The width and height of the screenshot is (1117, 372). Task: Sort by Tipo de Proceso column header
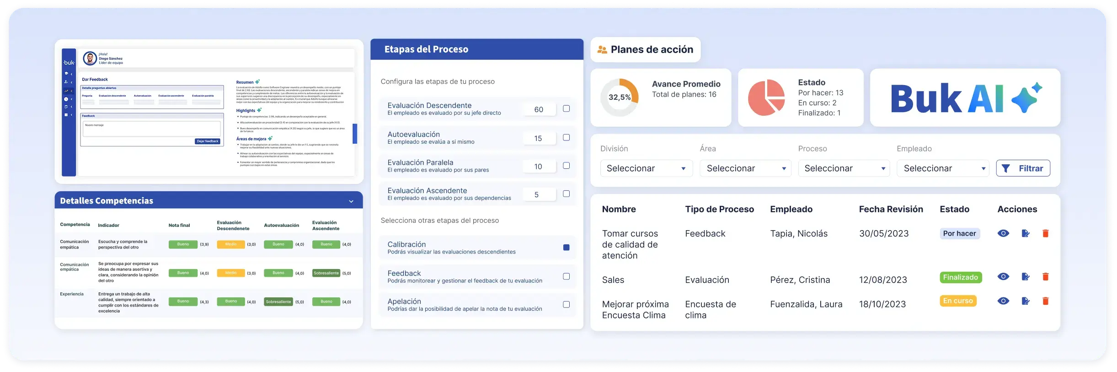(x=719, y=209)
